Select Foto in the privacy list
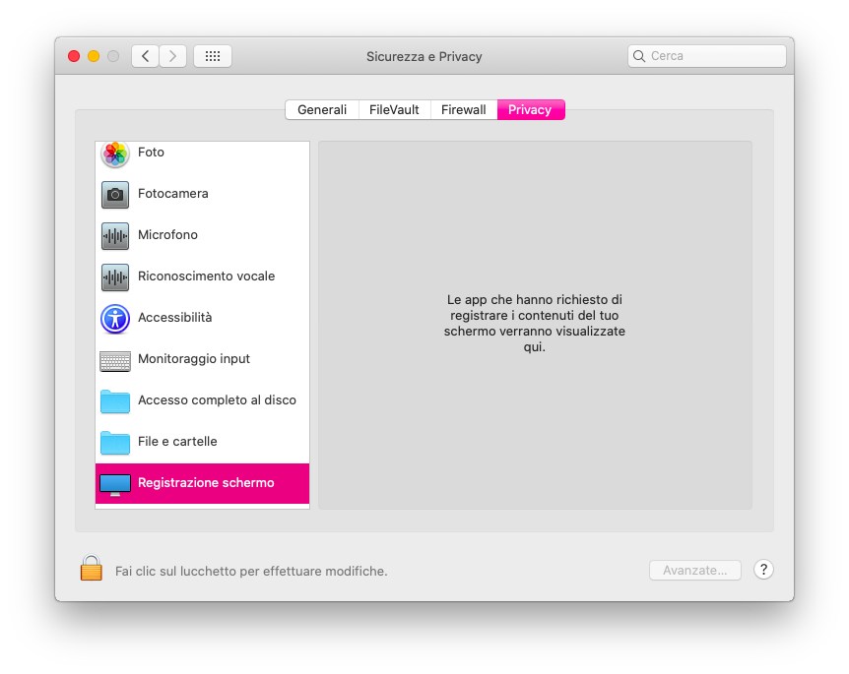This screenshot has width=849, height=674. click(x=203, y=153)
